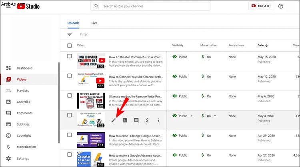This screenshot has width=300, height=167.
Task: Open the Create Adsense Account thumbnail
Action: point(91,159)
